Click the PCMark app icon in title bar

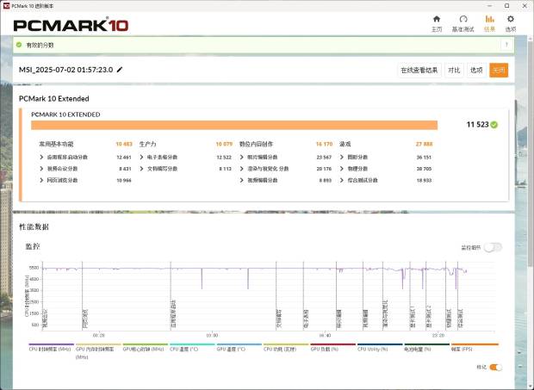pos(6,5)
